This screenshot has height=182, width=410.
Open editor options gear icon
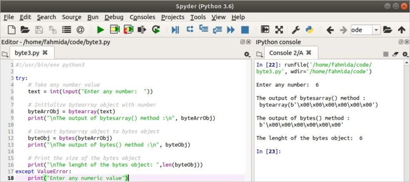pyautogui.click(x=247, y=54)
